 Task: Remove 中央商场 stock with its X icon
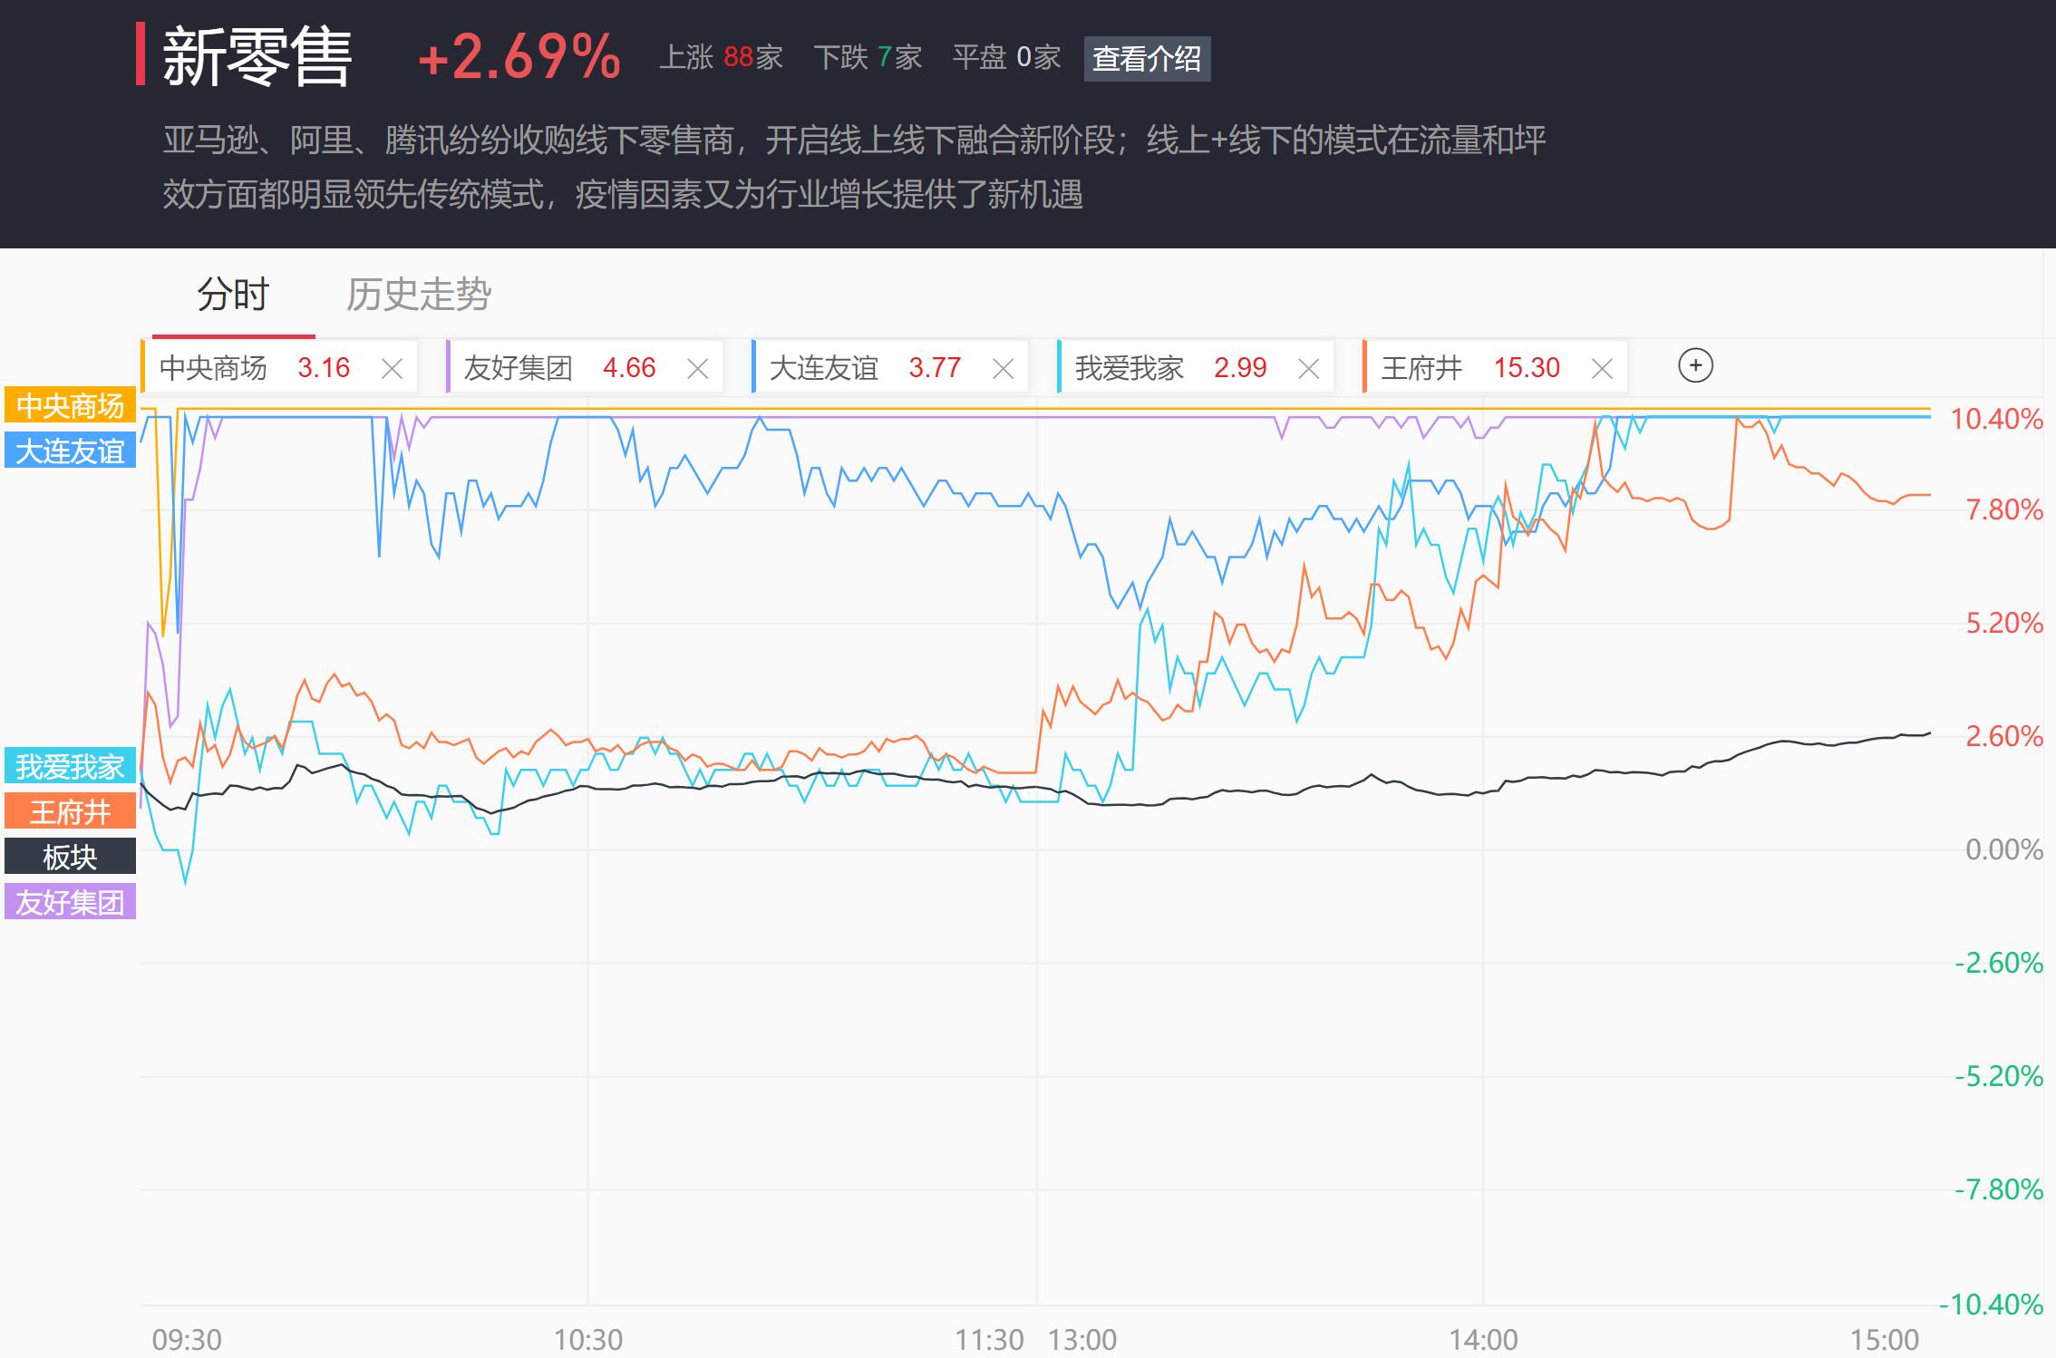point(392,369)
